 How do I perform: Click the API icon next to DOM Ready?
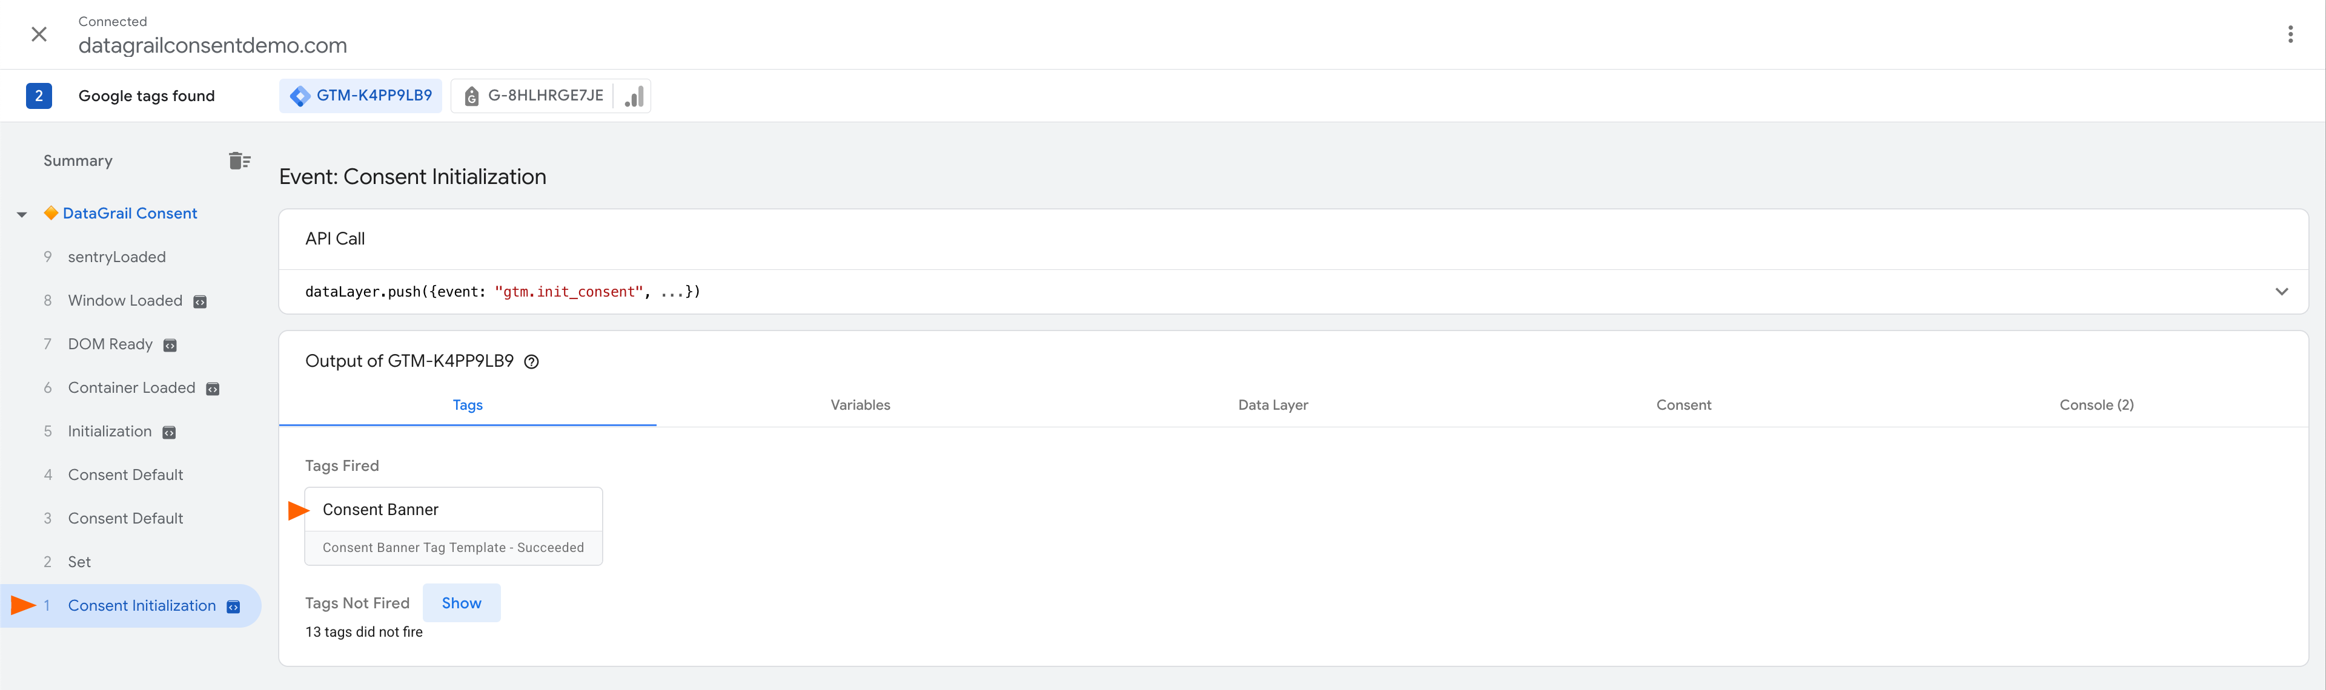coord(170,346)
